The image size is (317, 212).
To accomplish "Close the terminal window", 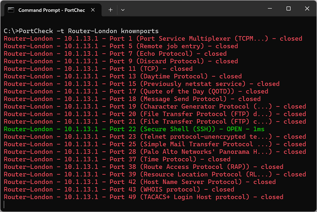I will (307, 9).
